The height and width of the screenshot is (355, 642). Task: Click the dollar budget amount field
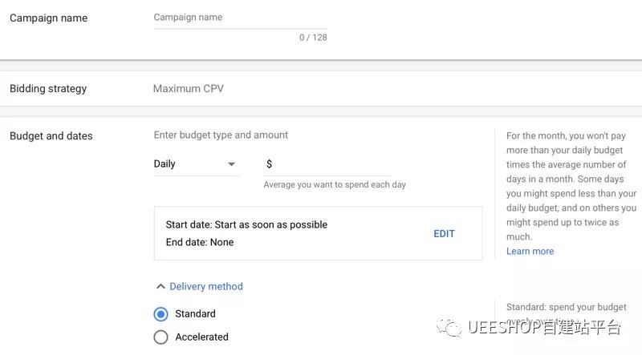[x=331, y=164]
